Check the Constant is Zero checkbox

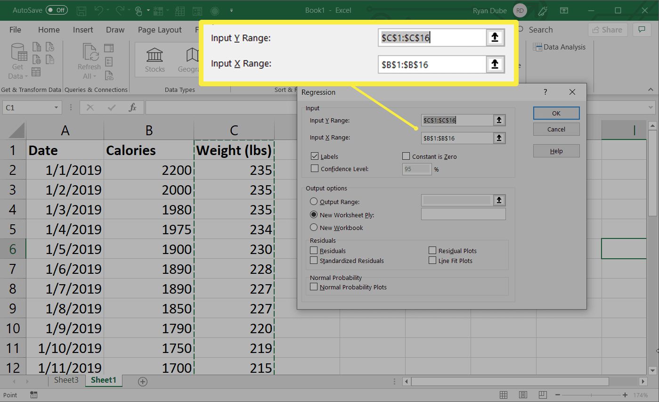(406, 156)
